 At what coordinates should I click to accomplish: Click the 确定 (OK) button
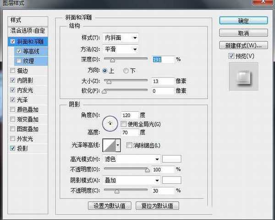243,21
